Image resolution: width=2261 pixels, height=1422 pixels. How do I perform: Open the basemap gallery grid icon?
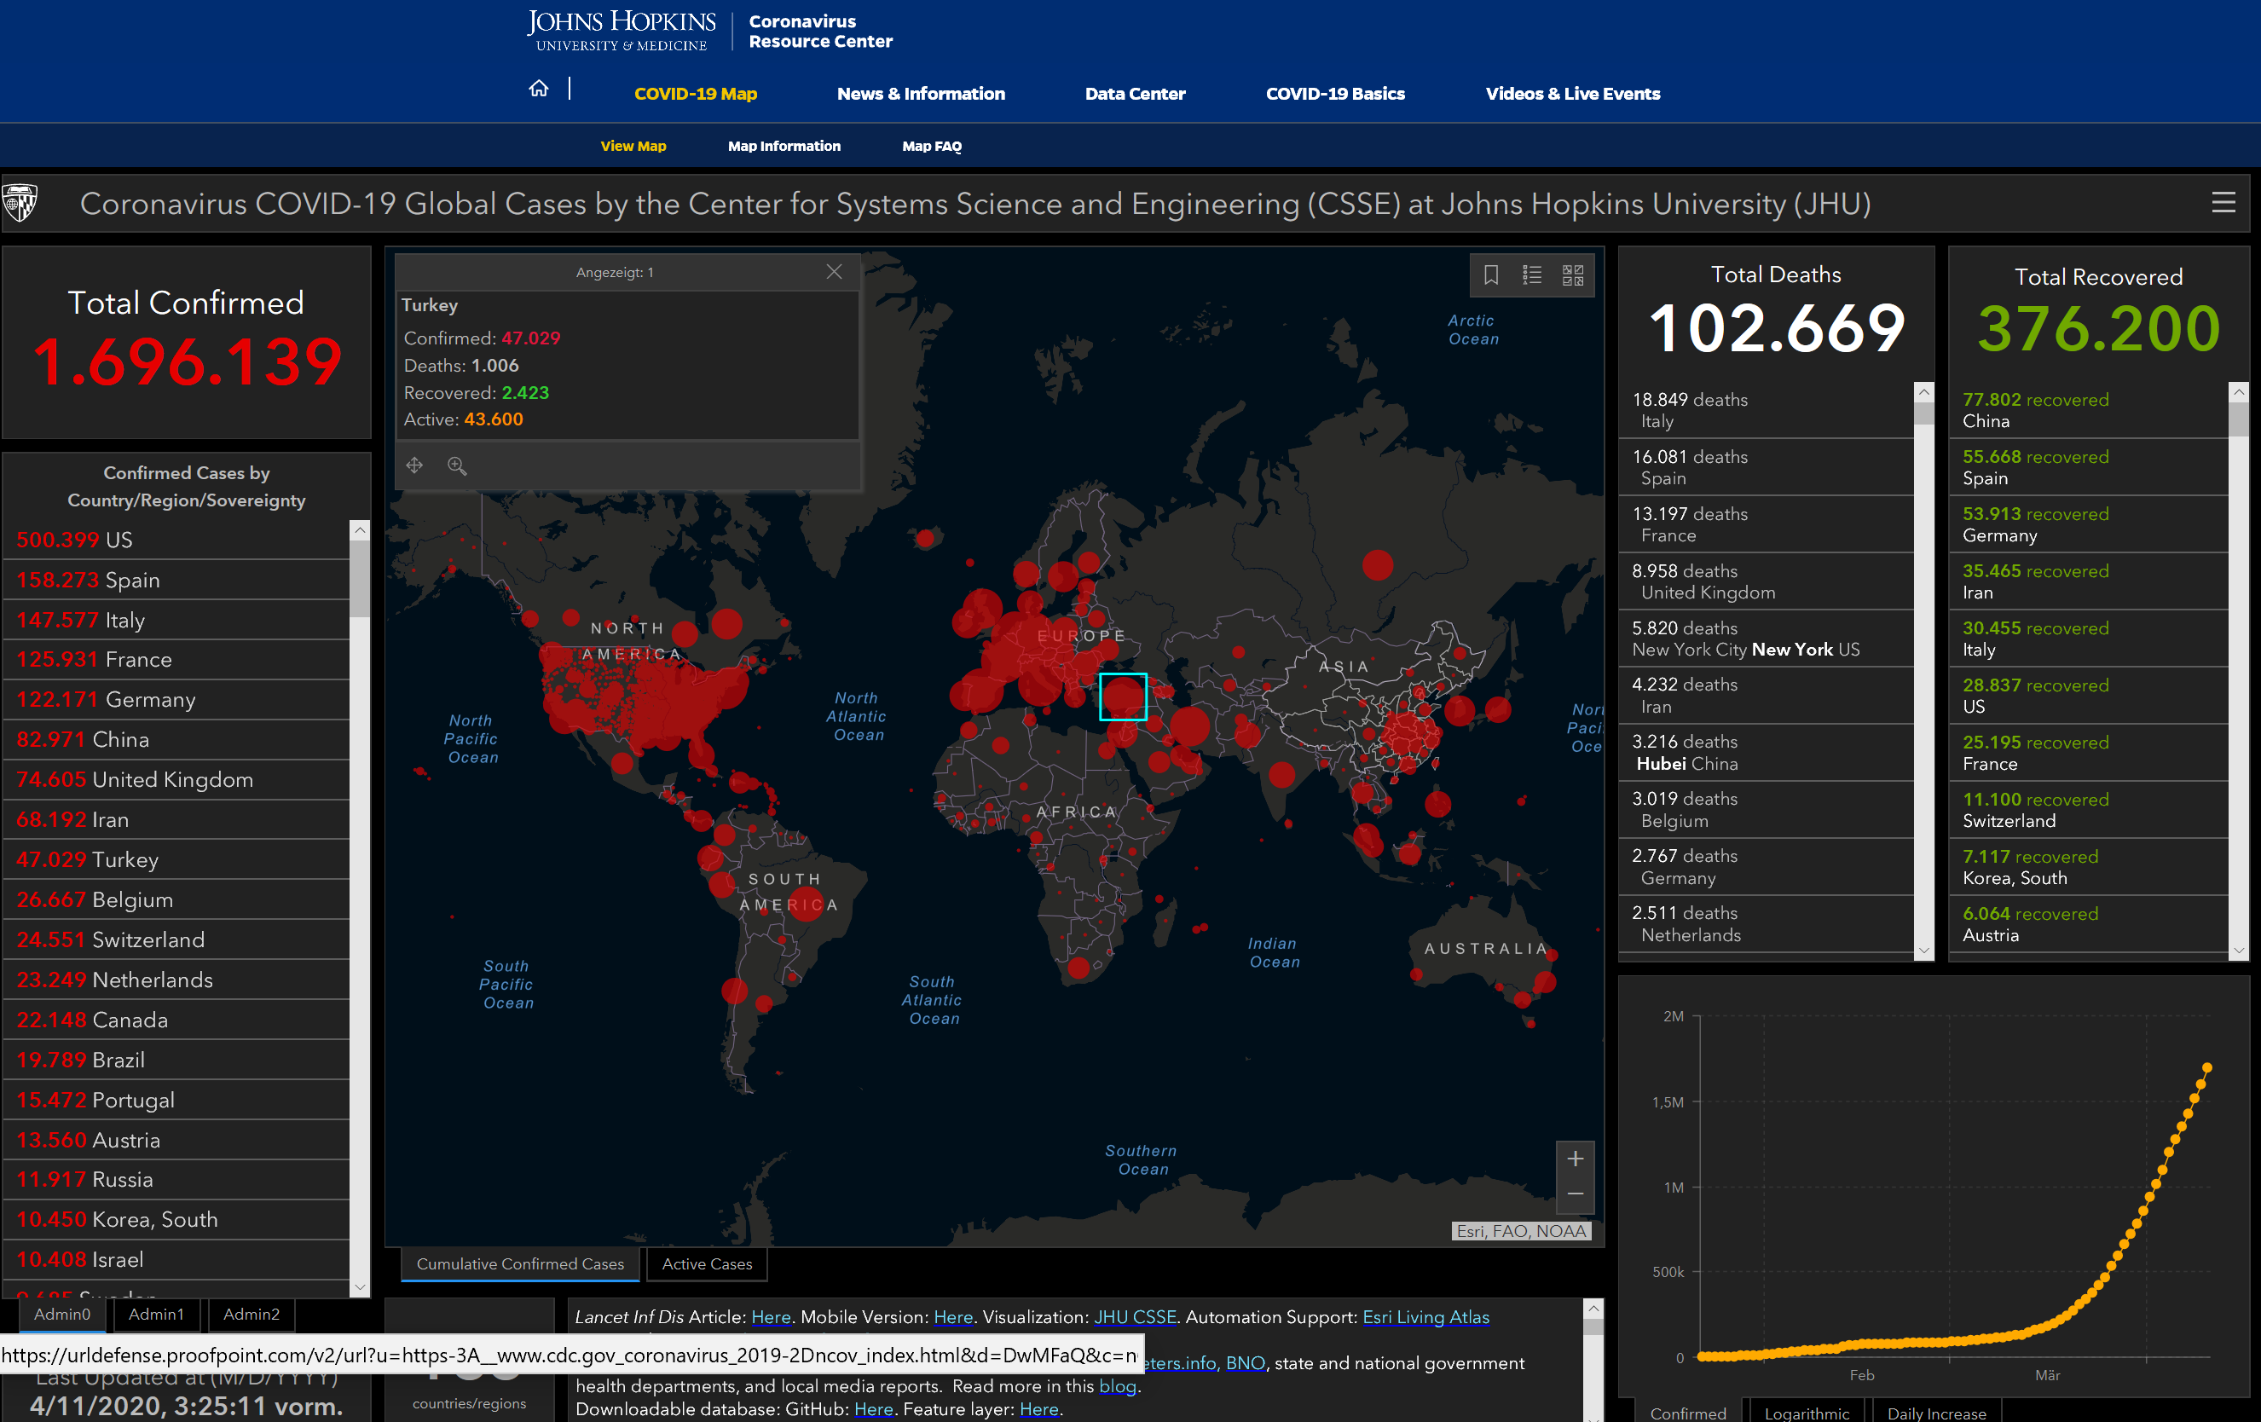pyautogui.click(x=1573, y=275)
